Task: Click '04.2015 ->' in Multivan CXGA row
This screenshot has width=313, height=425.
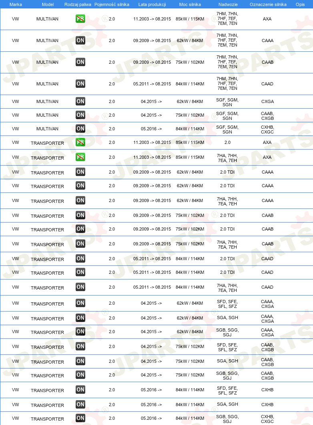Action: 151,102
